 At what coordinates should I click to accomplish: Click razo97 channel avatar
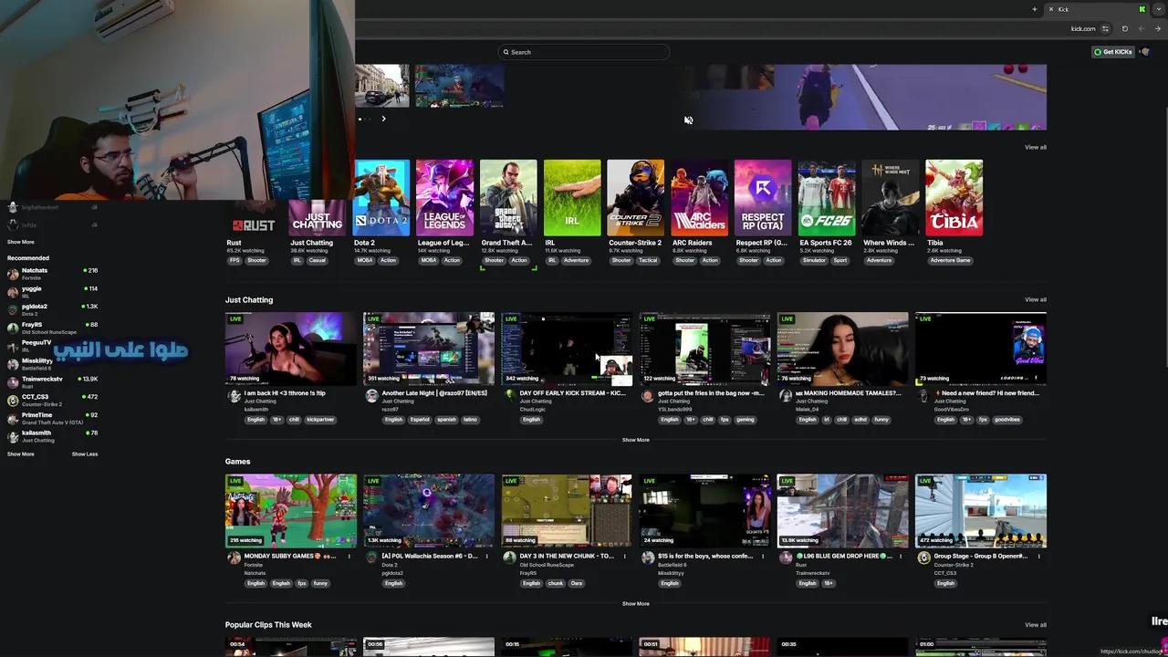[x=371, y=396]
